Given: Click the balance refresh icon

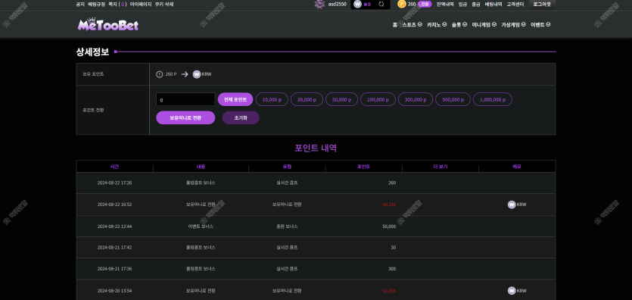Looking at the screenshot, I should pos(381,5).
